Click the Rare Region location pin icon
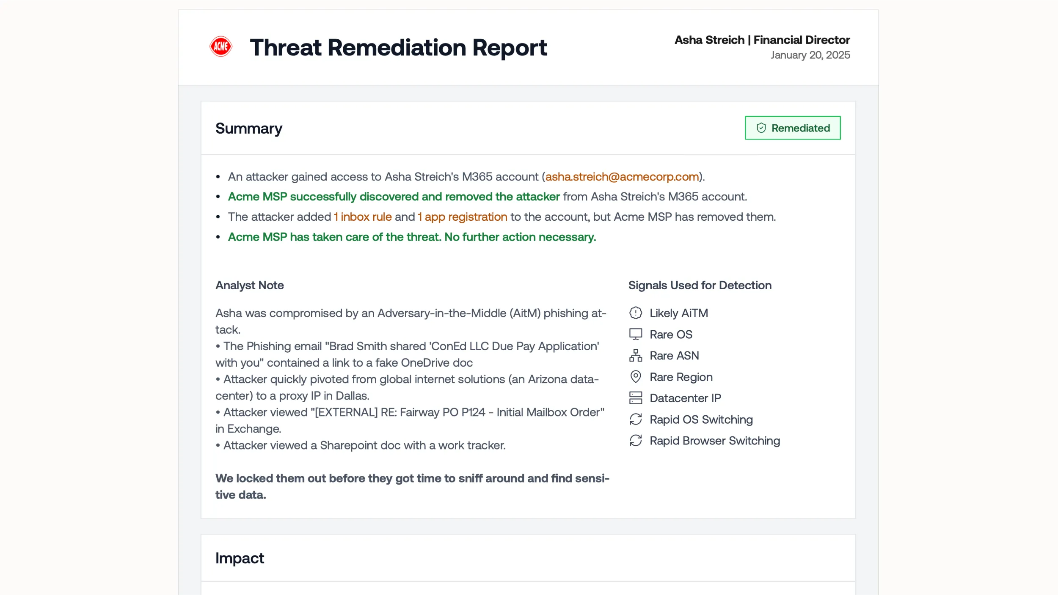Viewport: 1058px width, 595px height. tap(635, 377)
